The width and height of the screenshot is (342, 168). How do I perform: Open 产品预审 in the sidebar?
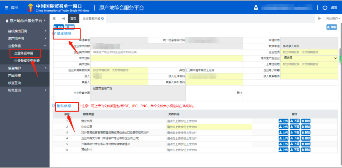pyautogui.click(x=14, y=76)
